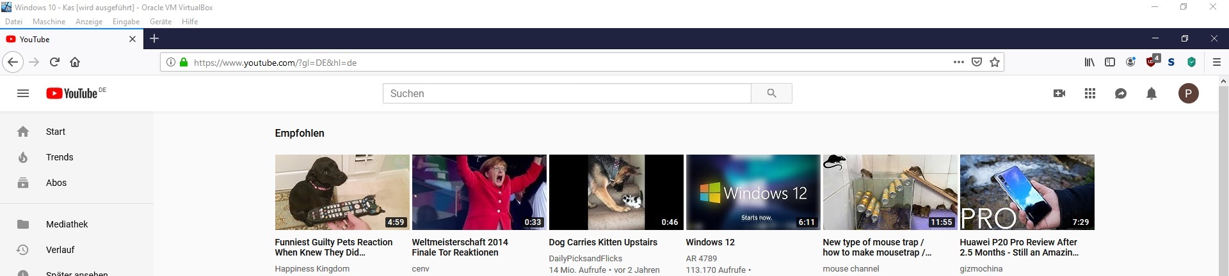Screen dimensions: 1229x276
Task: Open the page actions three-dot menu
Action: pyautogui.click(x=959, y=62)
